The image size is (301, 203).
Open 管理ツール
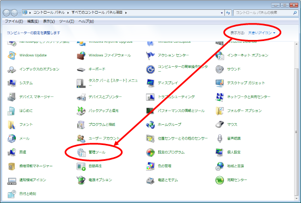coord(91,152)
